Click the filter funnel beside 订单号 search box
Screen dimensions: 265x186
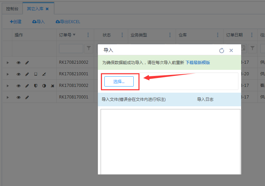point(89,48)
